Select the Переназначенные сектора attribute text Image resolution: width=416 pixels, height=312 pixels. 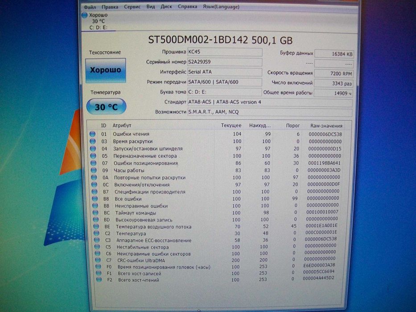coord(145,156)
